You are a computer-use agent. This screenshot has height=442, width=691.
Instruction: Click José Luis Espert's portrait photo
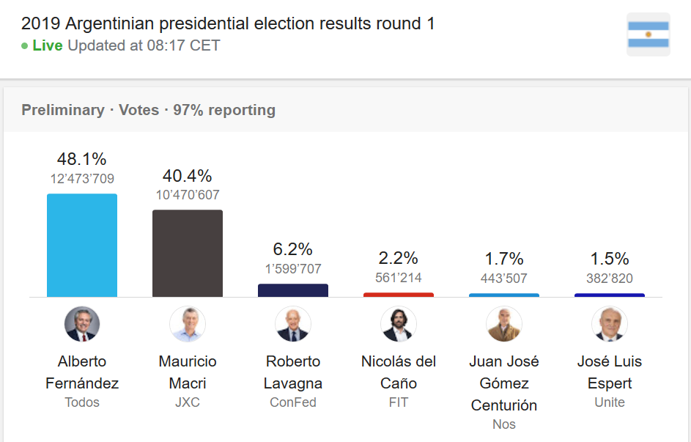pos(610,324)
